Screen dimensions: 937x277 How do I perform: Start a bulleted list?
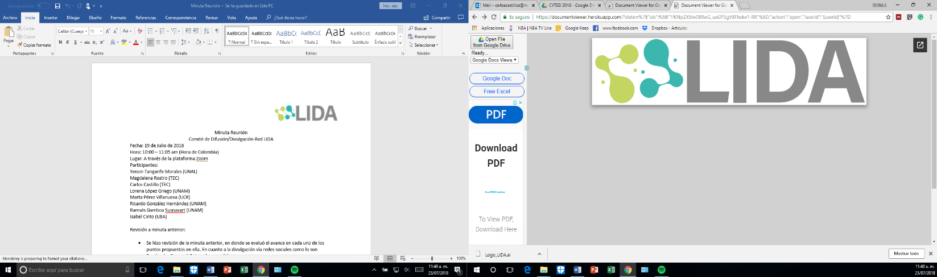click(151, 31)
